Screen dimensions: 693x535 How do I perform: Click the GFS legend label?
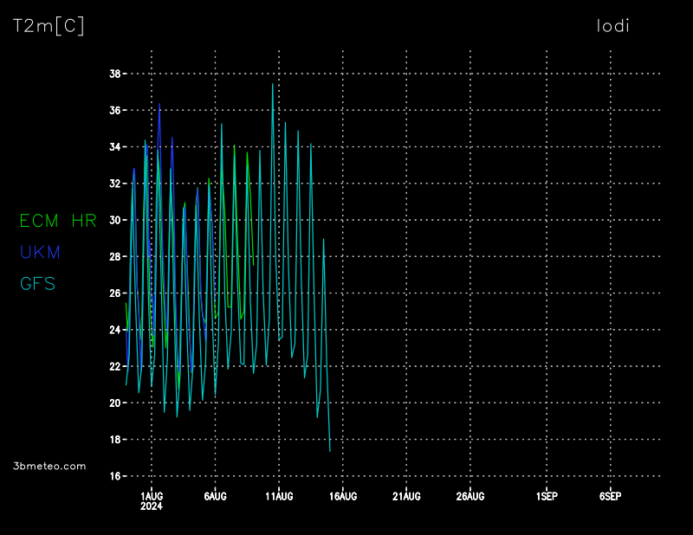[x=37, y=283]
